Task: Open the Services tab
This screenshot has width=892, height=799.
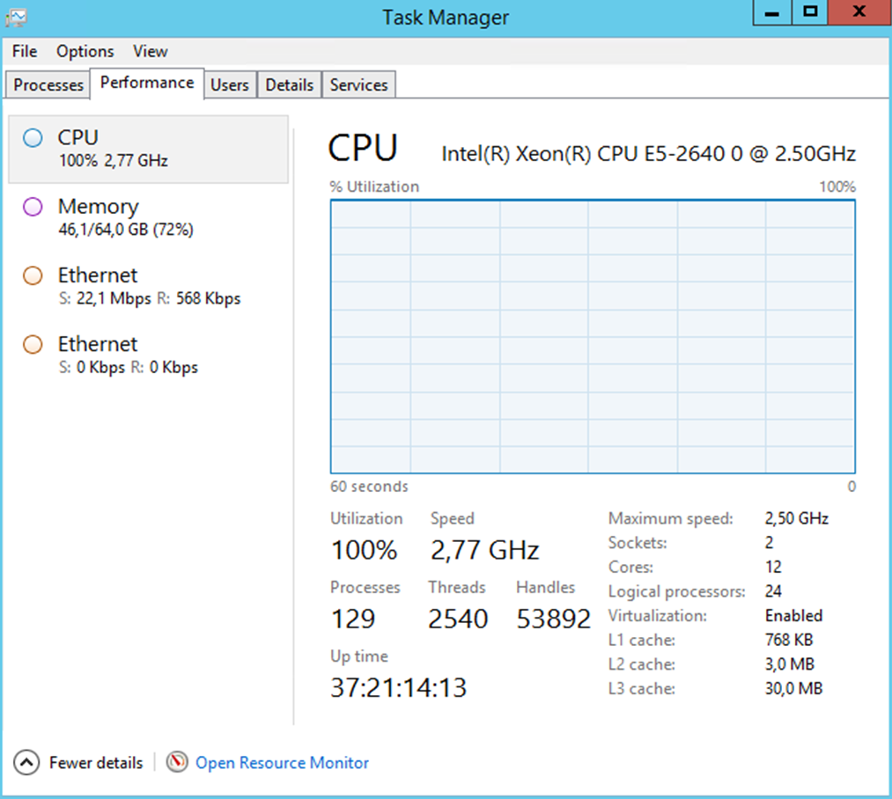Action: pos(358,84)
